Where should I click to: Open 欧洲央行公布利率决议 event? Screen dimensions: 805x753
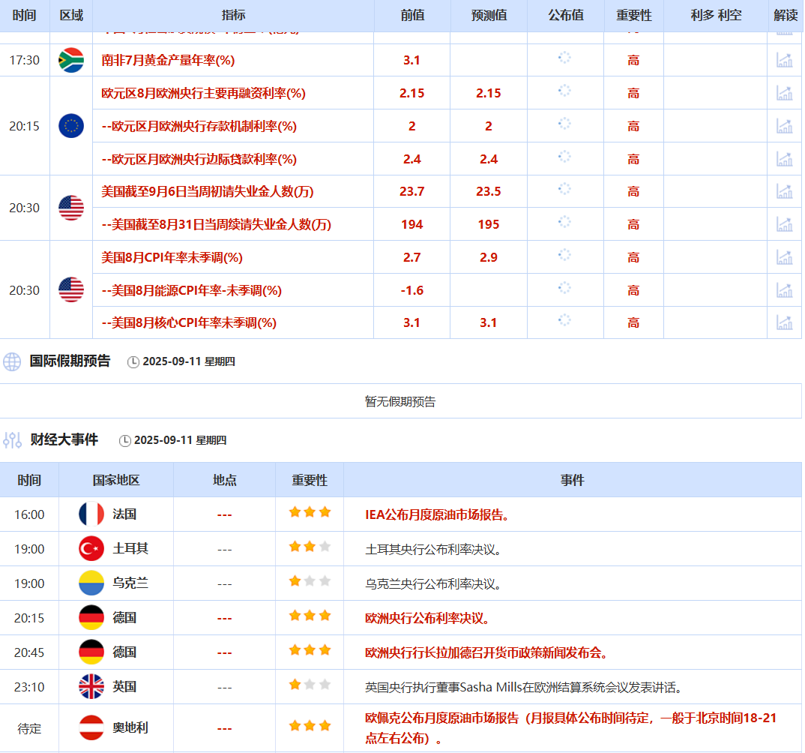point(427,618)
